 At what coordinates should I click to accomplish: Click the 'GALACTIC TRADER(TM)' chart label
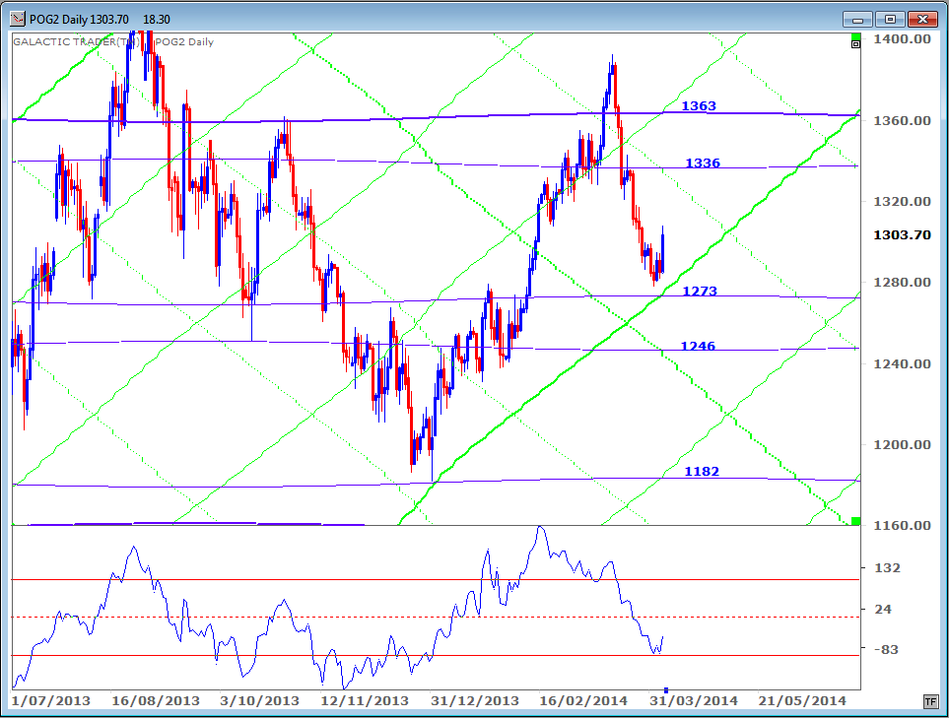click(x=77, y=41)
